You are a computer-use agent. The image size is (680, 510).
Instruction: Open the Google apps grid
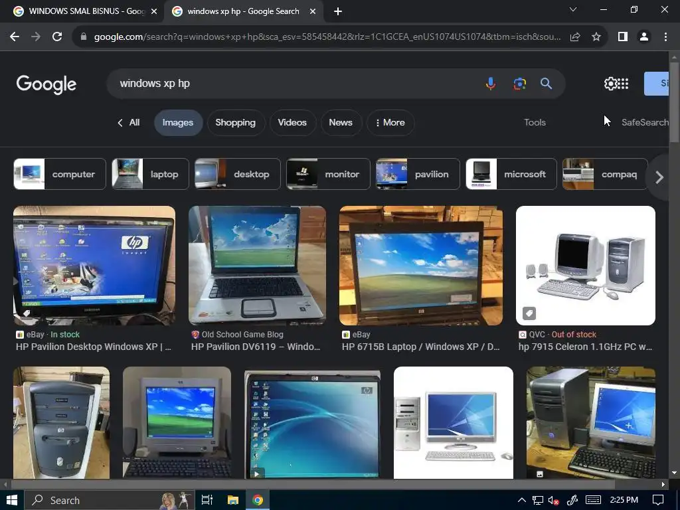[623, 83]
